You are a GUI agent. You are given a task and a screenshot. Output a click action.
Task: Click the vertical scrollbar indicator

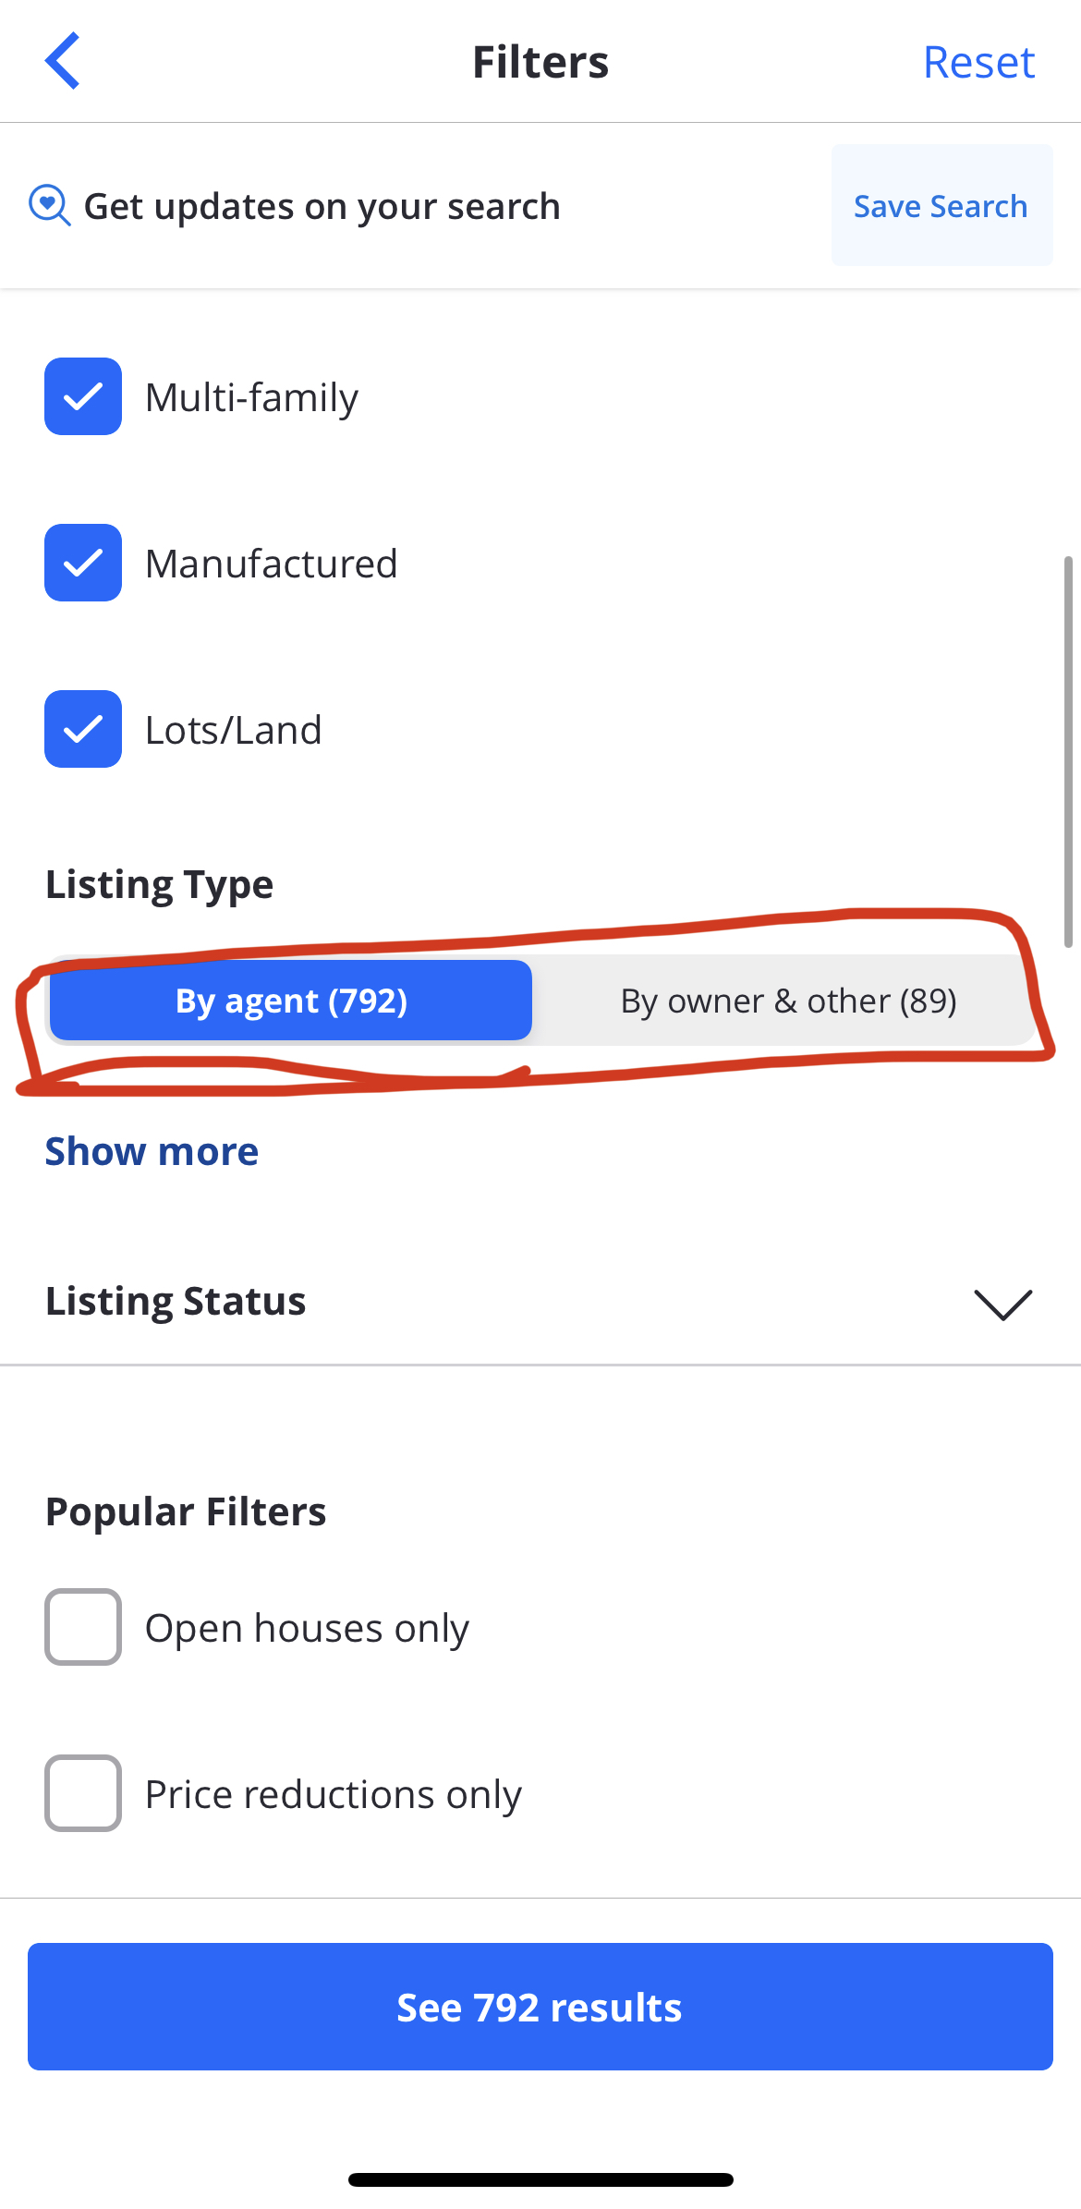click(x=1068, y=751)
